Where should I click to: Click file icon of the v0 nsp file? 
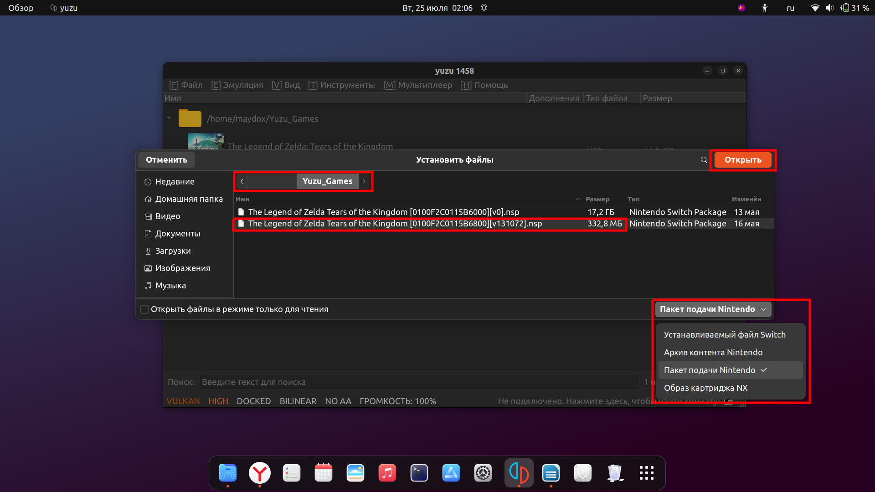pyautogui.click(x=241, y=212)
